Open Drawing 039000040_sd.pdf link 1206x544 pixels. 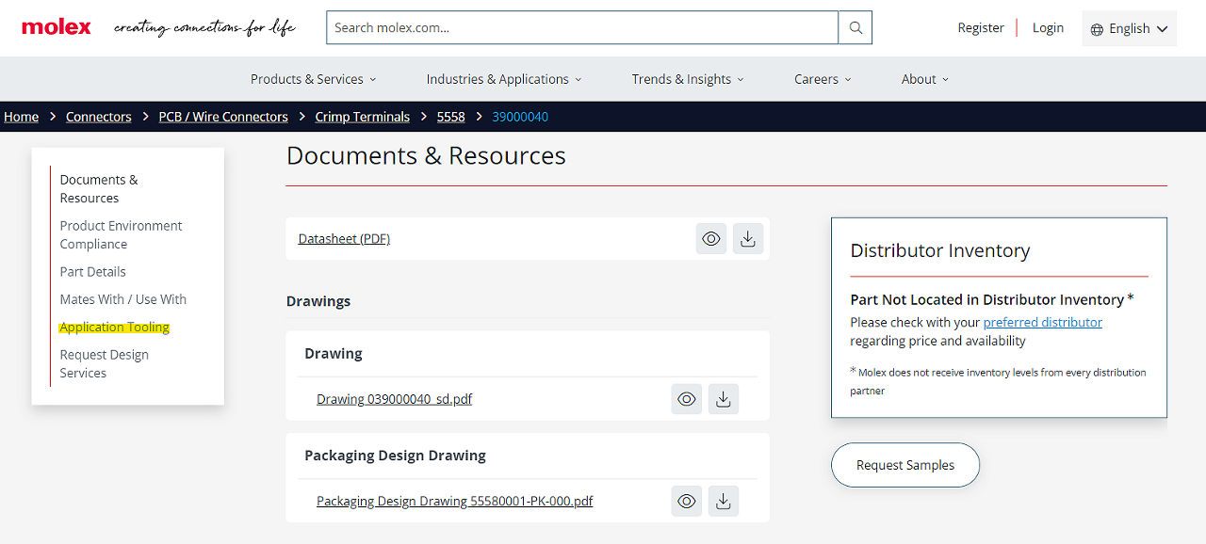[x=394, y=399]
